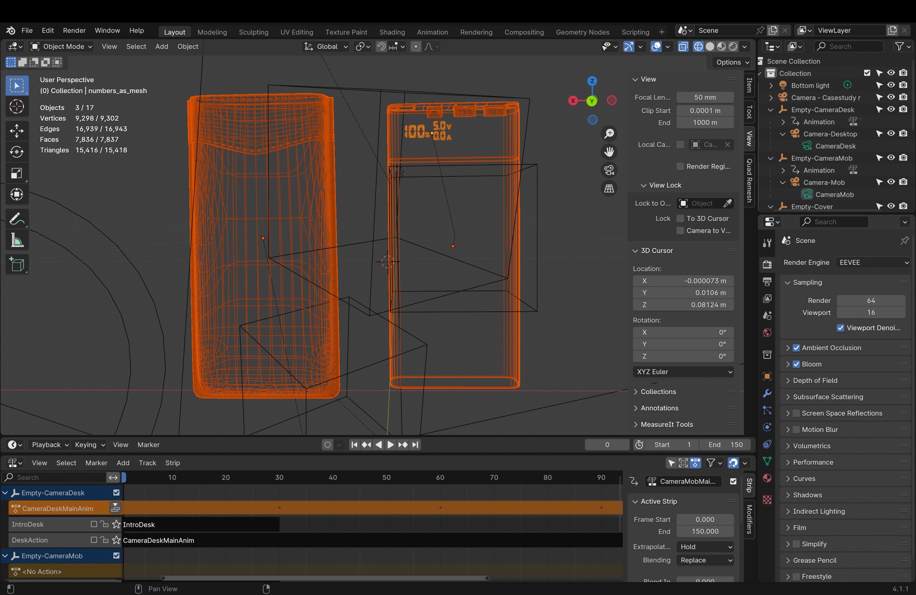Choose the Annotate pencil tool
This screenshot has width=916, height=595.
[x=17, y=219]
